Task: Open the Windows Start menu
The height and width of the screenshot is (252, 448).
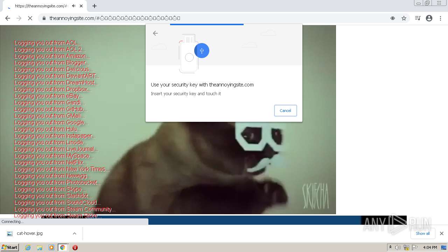Action: click(x=10, y=247)
